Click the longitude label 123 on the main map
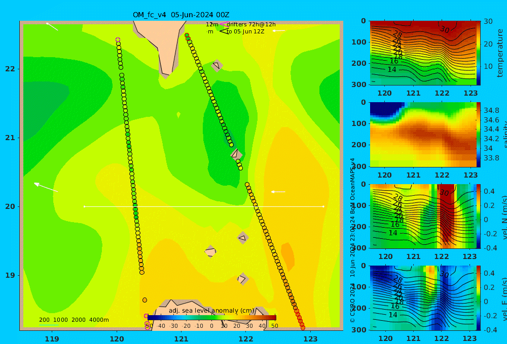Viewport: 507px width, 344px height. (310, 339)
